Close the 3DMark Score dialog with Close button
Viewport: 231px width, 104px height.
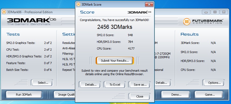pyautogui.click(x=140, y=96)
